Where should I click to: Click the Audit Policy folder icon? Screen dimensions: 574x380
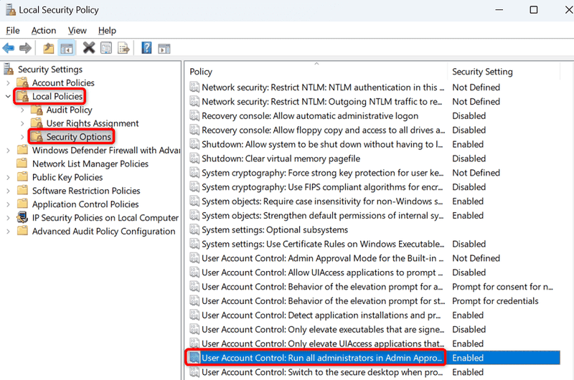tap(37, 110)
